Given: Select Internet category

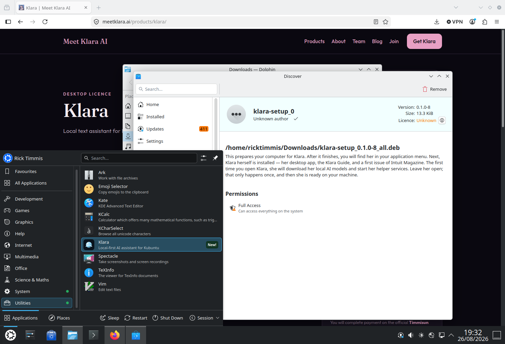Looking at the screenshot, I should click(x=37, y=245).
